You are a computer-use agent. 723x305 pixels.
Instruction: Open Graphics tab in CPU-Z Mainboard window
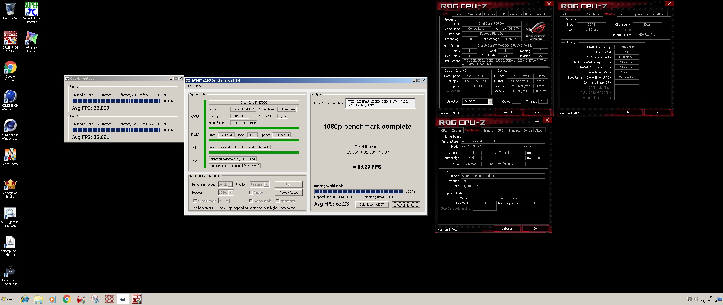pyautogui.click(x=514, y=130)
